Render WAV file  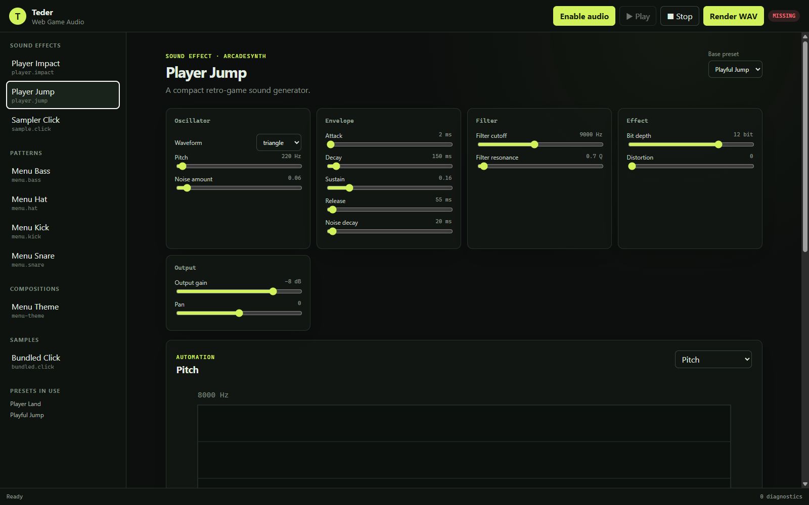click(733, 16)
